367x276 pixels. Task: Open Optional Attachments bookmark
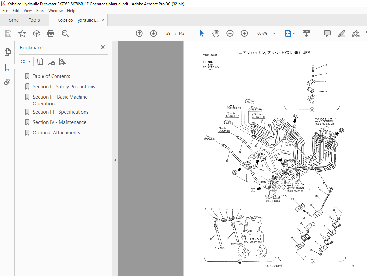point(56,133)
